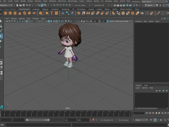The width and height of the screenshot is (169, 127).
Task: Switch to the Rigging shelf tab
Action: click(45, 9)
